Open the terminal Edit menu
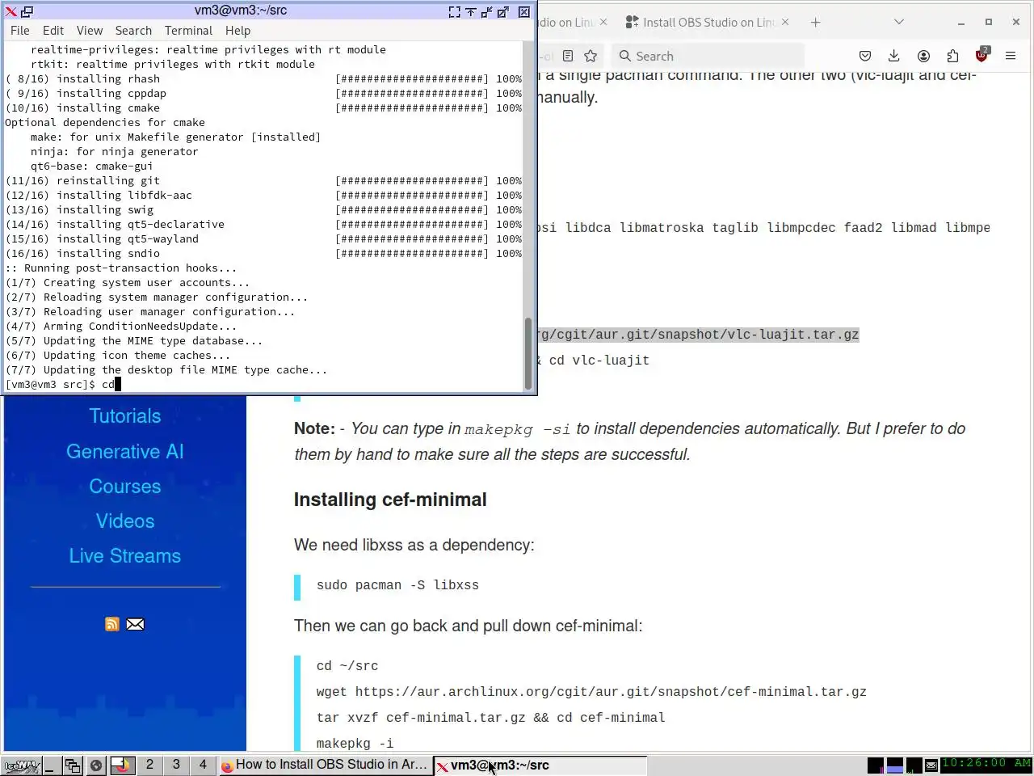 click(x=53, y=31)
